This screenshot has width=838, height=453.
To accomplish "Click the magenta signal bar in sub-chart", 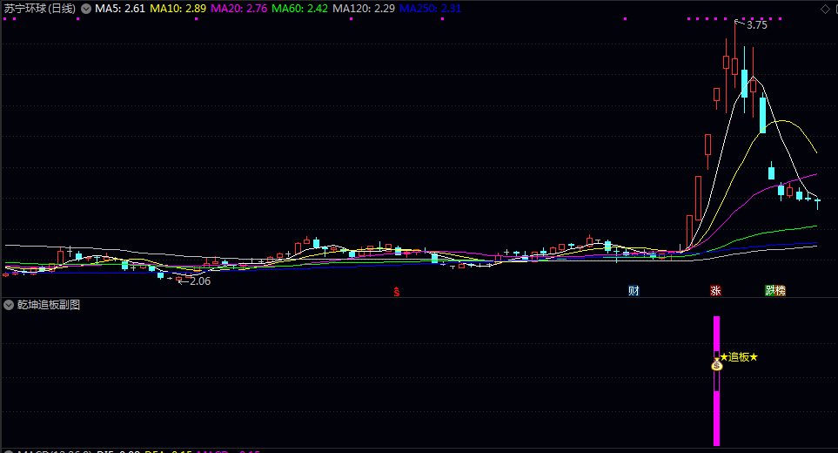I will click(x=717, y=381).
